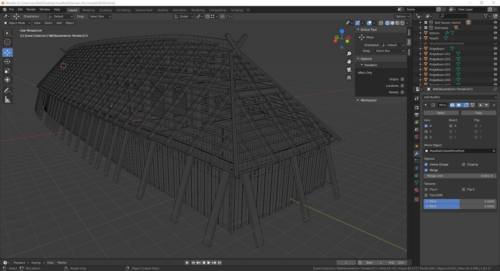Select the Measure tool in toolbar
Image resolution: width=500 pixels, height=271 pixels.
(7, 100)
